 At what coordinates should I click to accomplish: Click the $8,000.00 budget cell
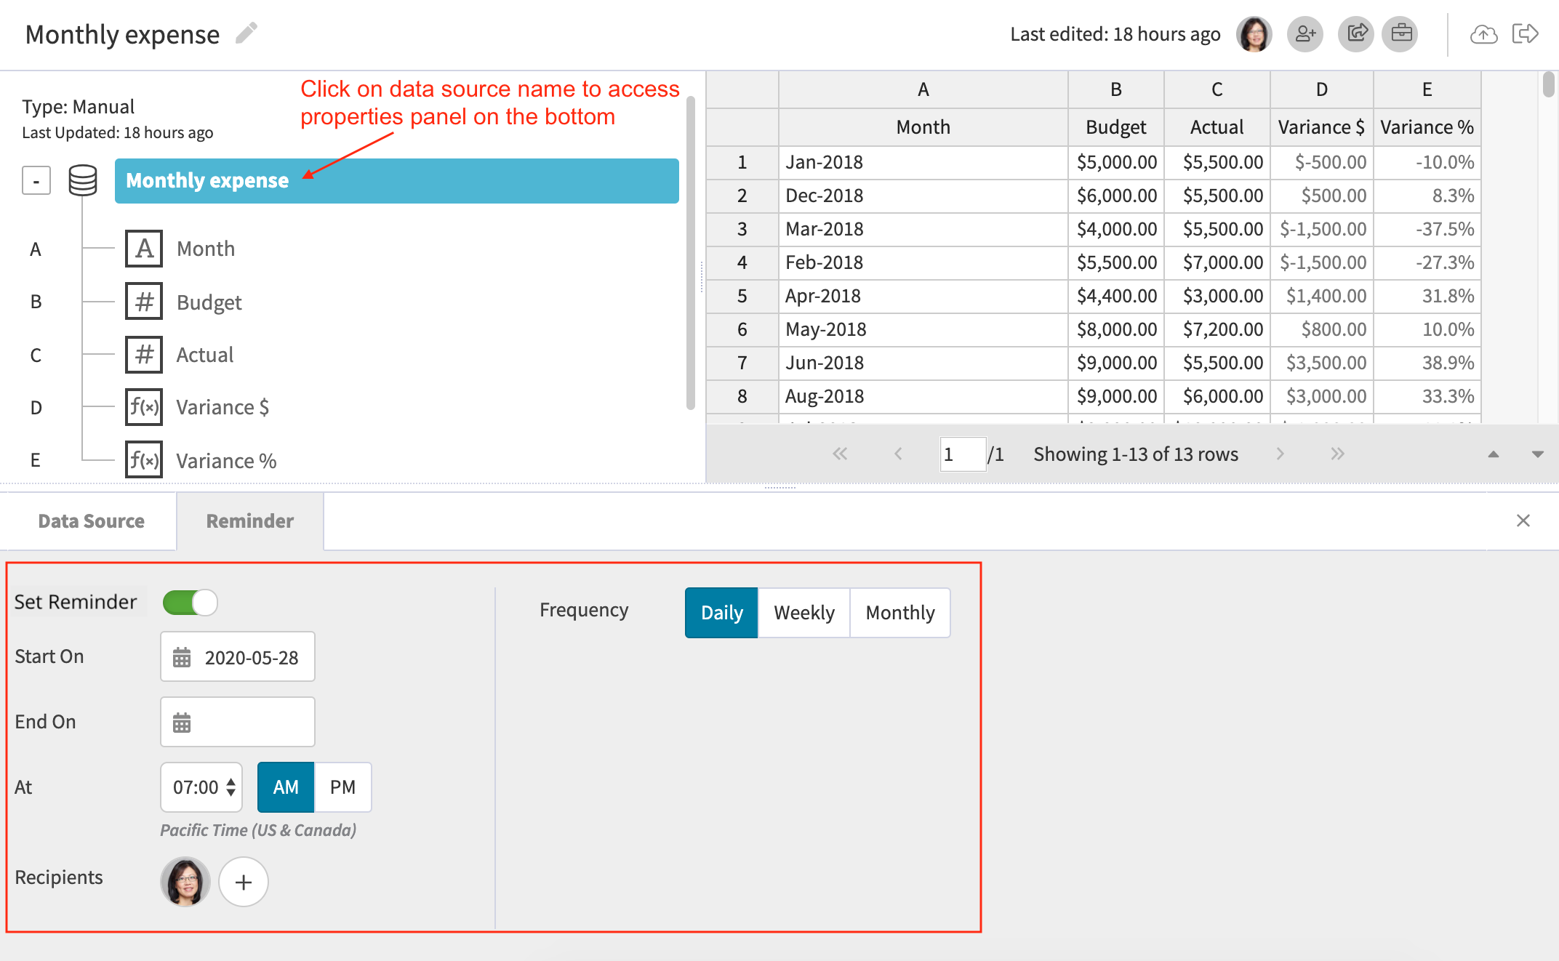click(1116, 329)
